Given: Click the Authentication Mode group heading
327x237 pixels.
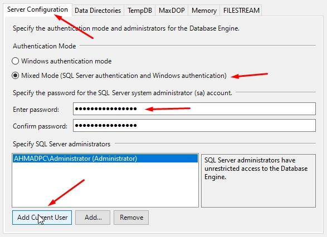Looking at the screenshot, I should (45, 46).
